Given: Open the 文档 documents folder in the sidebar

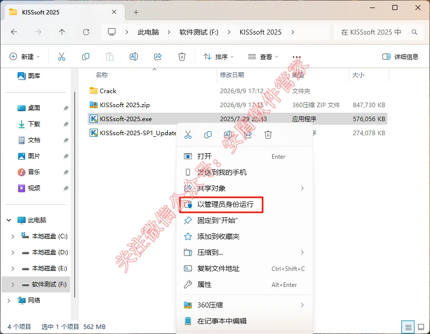Looking at the screenshot, I should [x=29, y=140].
